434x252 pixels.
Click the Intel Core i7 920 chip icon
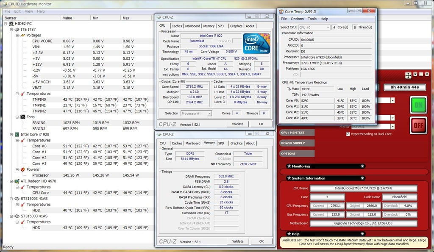(x=17, y=134)
